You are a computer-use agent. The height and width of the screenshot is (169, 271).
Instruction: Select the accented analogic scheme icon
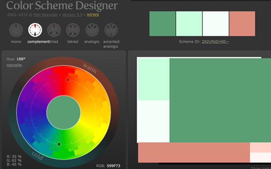[x=111, y=30]
